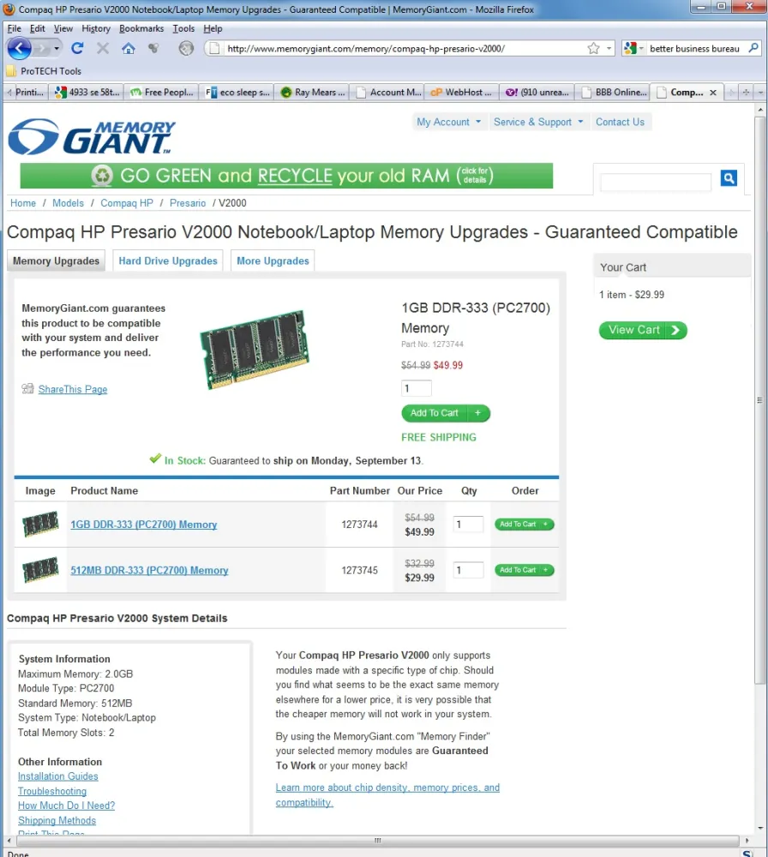The width and height of the screenshot is (768, 857).
Task: Click the Stop loading X icon
Action: [102, 49]
